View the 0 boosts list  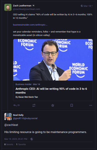pos(9,144)
